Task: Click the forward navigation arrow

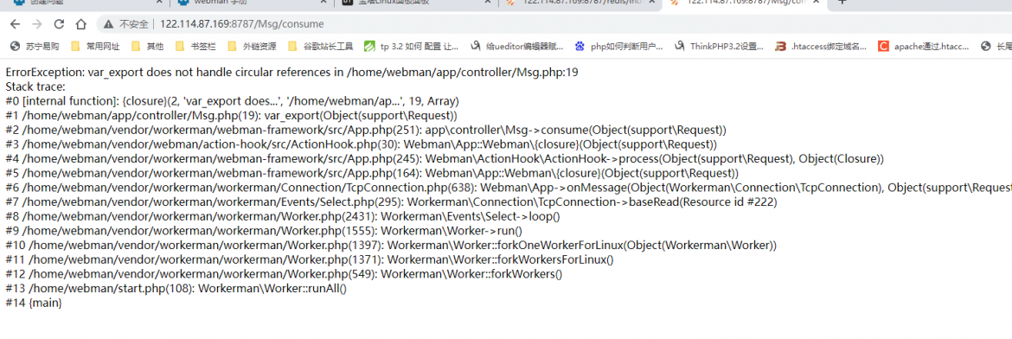Action: [37, 24]
